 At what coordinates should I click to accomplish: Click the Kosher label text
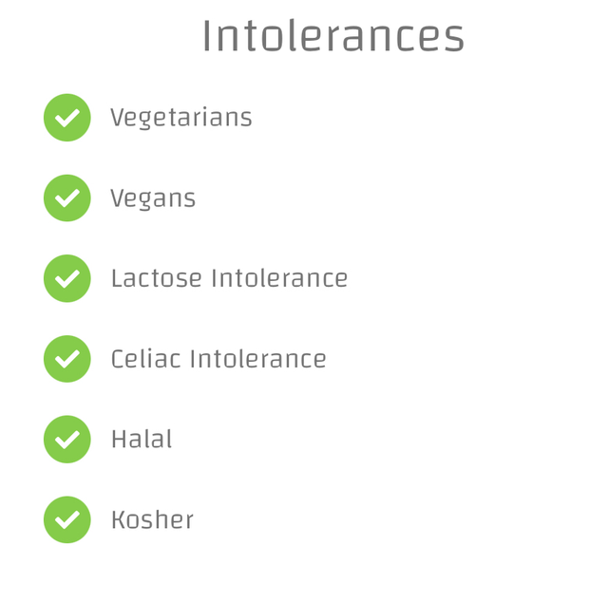click(152, 520)
